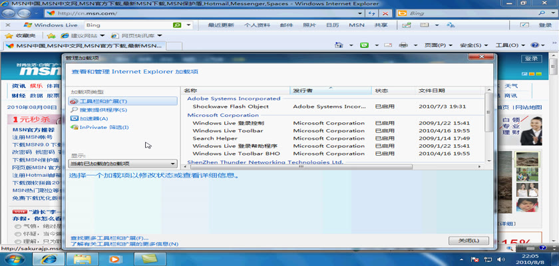Click the 关闭(L) button
The width and height of the screenshot is (559, 266).
[x=468, y=240]
